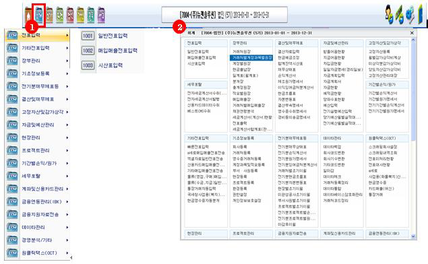
Task: Expand the 고정자산및감가상각 submenu arrow
Action: (67, 112)
